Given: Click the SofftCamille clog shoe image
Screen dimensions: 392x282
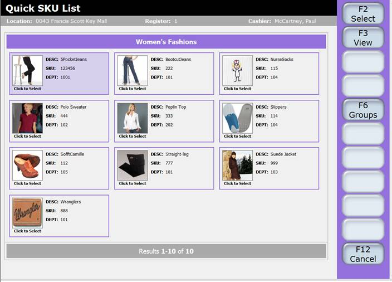Looking at the screenshot, I should click(27, 165).
